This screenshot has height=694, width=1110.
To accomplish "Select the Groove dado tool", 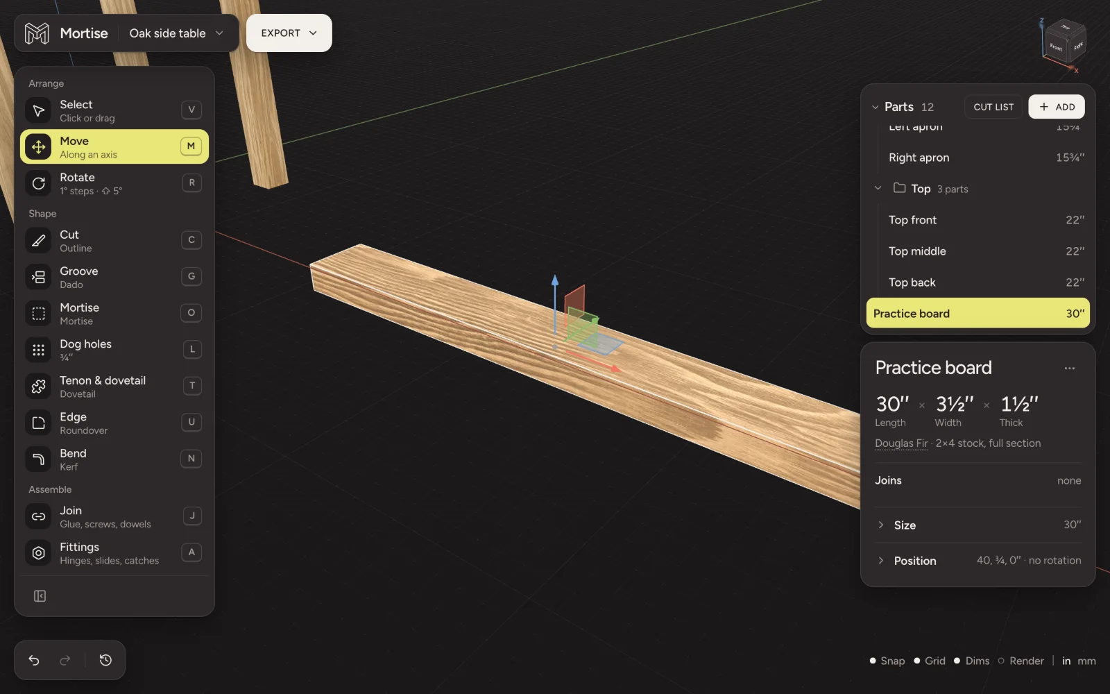I will (x=114, y=277).
